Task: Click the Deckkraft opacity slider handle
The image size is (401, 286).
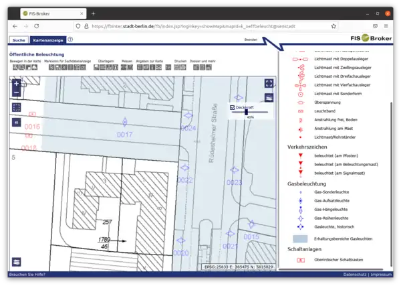Action: 247,112
